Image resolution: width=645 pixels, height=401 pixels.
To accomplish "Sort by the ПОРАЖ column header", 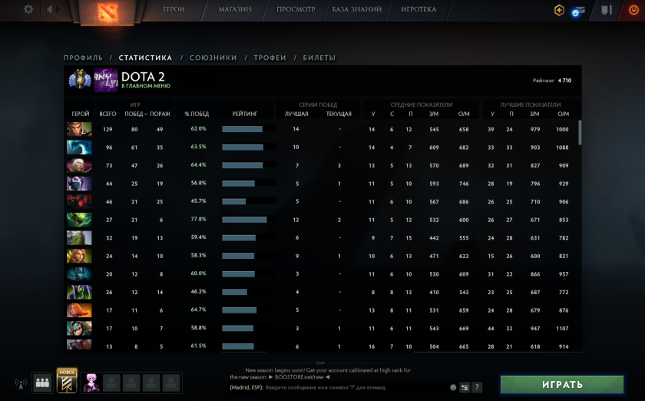I will pyautogui.click(x=160, y=114).
